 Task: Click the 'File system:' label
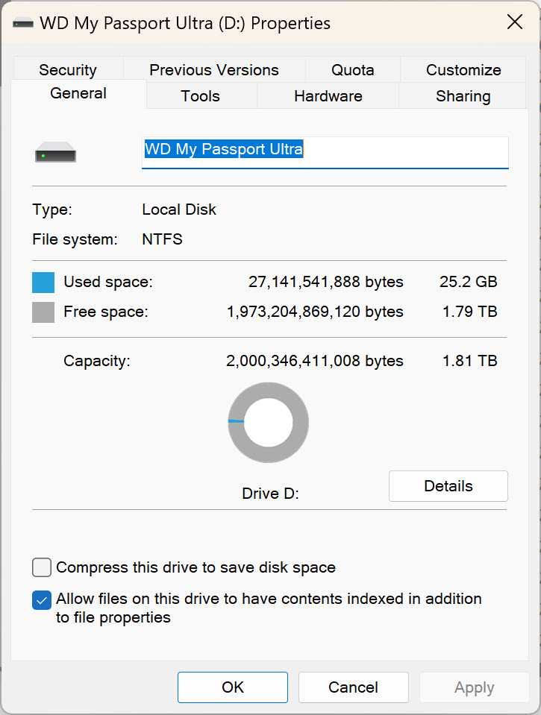click(x=75, y=239)
